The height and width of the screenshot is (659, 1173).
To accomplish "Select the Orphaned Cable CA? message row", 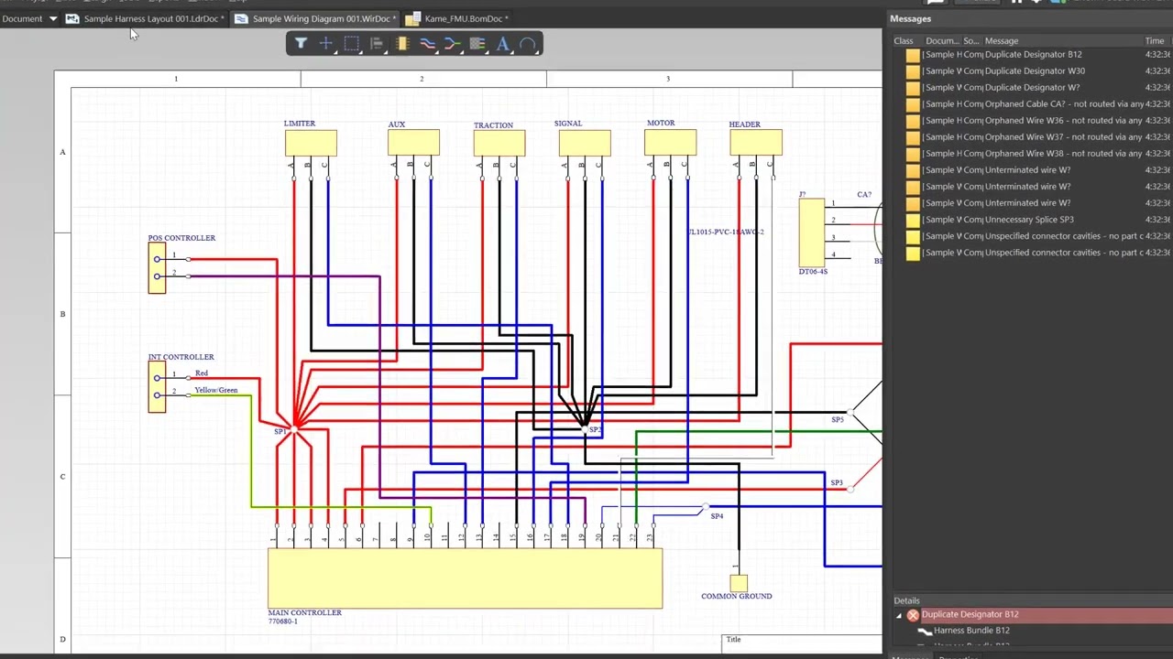I will (1033, 104).
